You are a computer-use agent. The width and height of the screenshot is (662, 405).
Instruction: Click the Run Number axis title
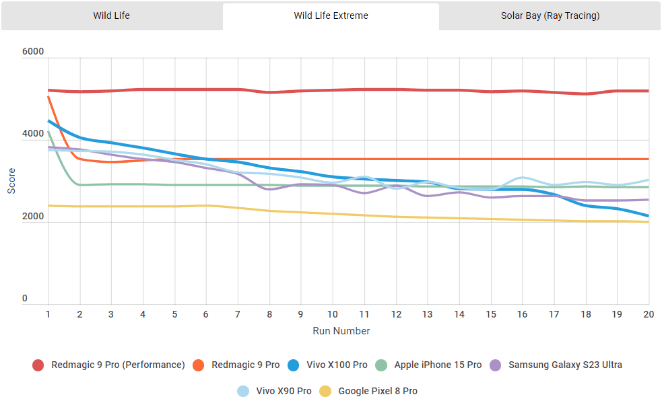pos(341,330)
